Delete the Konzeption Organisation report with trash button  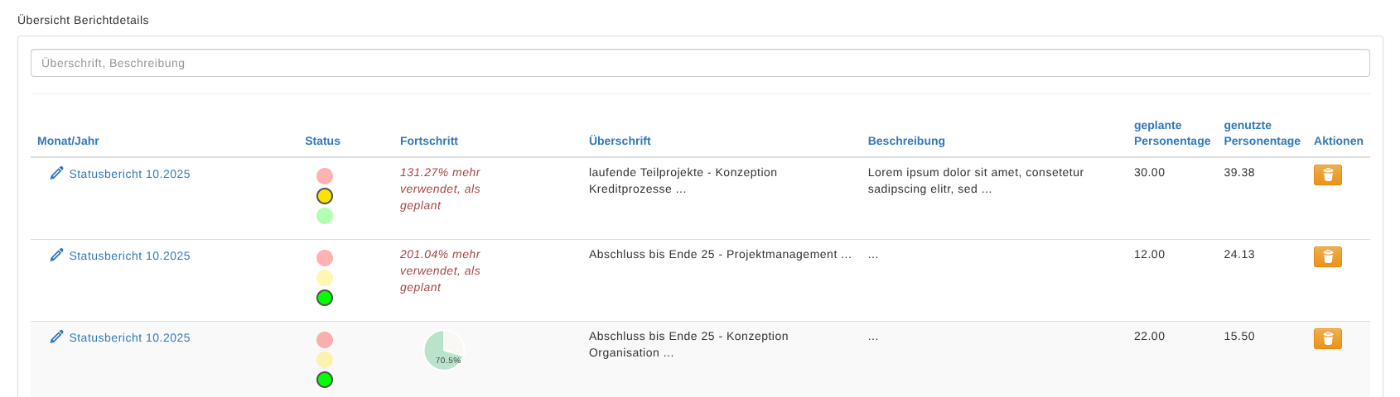point(1327,338)
